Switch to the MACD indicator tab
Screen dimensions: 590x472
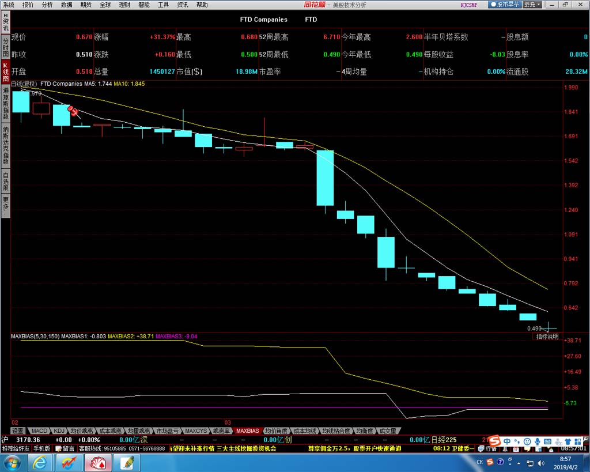pyautogui.click(x=39, y=431)
